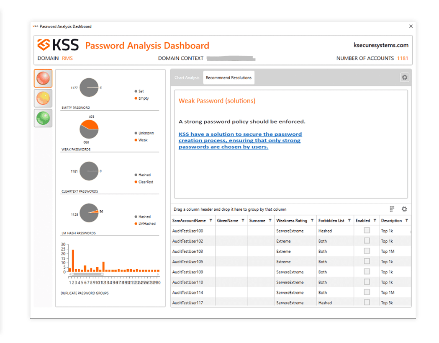The image size is (439, 343).
Task: Toggle Enabled checkbox for AuditTestUser100
Action: click(367, 230)
